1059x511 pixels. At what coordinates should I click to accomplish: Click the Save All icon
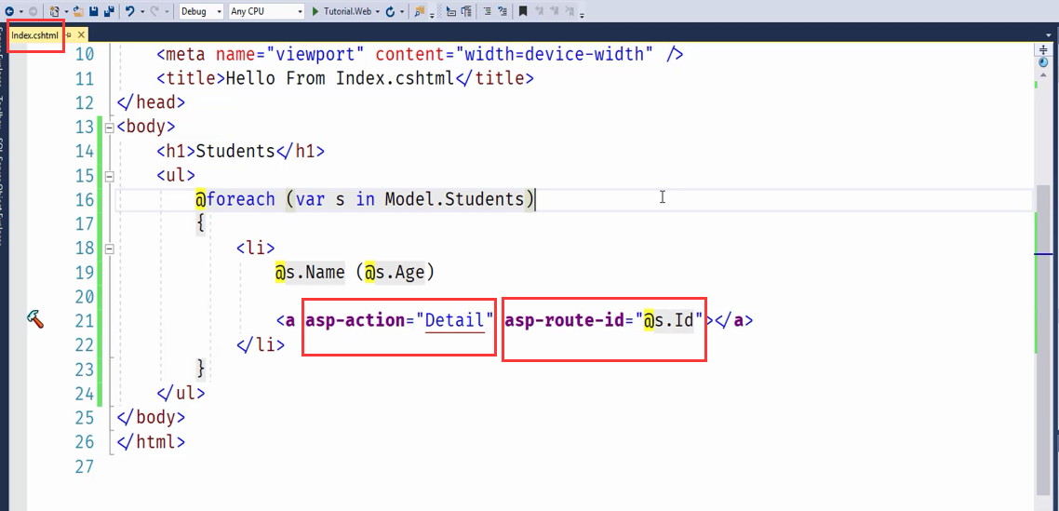[109, 11]
